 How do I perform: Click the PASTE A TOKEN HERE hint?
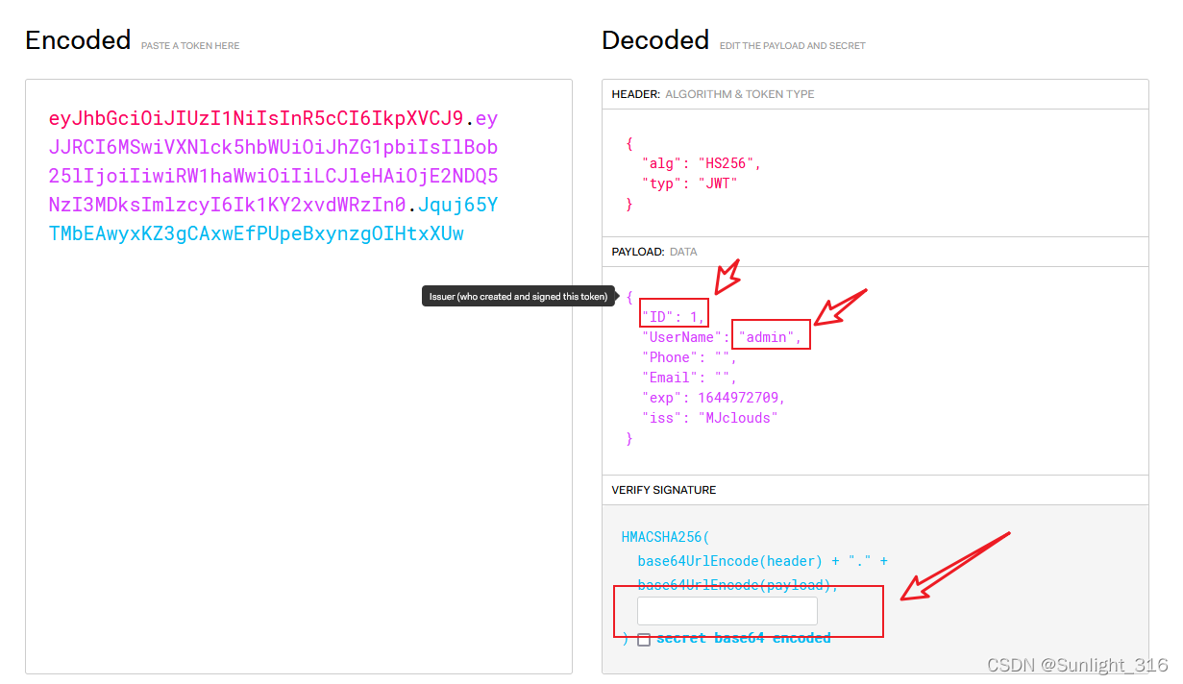click(190, 45)
